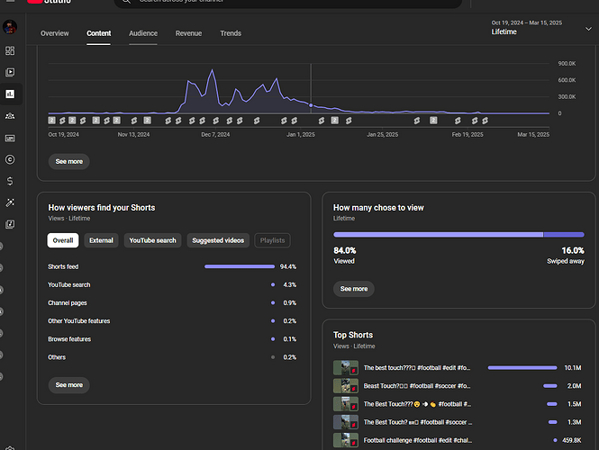This screenshot has height=450, width=599.
Task: Select the YouTube search filter chip
Action: [x=152, y=240]
